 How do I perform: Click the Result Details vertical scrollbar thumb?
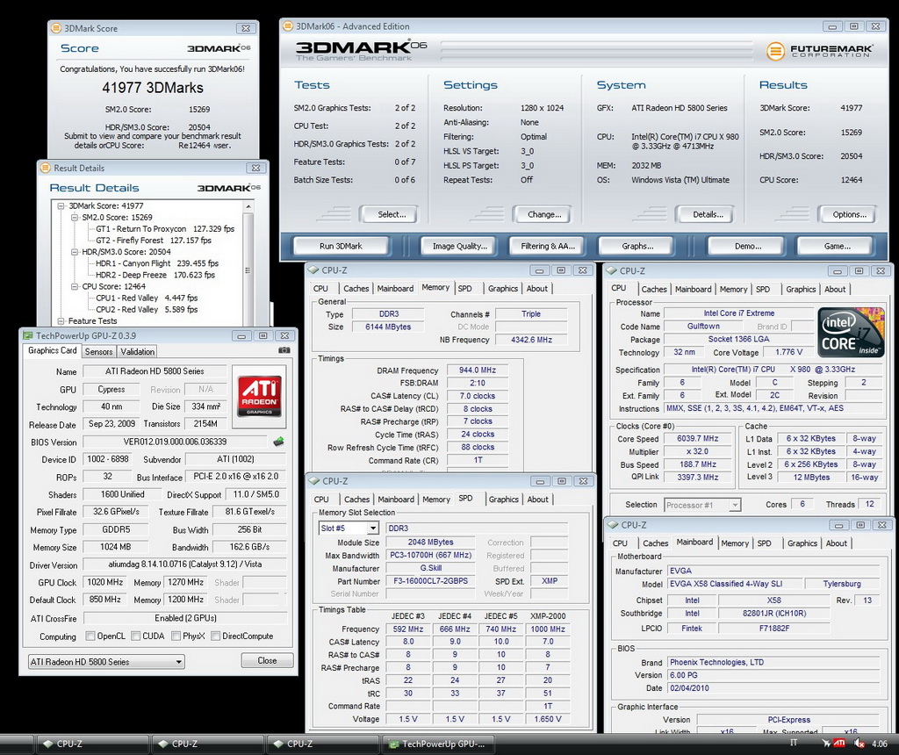click(x=248, y=270)
